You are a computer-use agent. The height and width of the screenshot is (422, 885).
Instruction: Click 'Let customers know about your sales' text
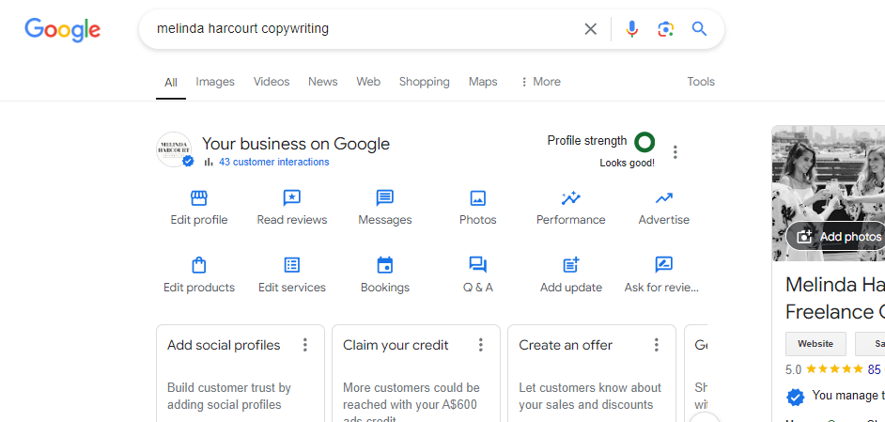coord(590,397)
